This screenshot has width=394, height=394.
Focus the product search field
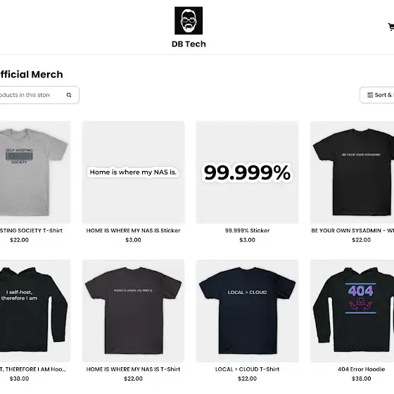pyautogui.click(x=38, y=95)
